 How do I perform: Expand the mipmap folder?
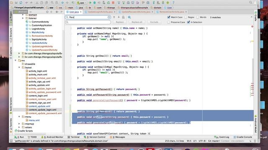[x=19, y=124]
